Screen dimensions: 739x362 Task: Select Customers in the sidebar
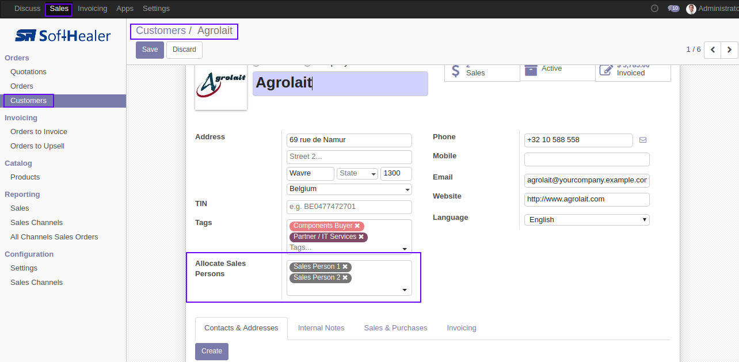28,101
